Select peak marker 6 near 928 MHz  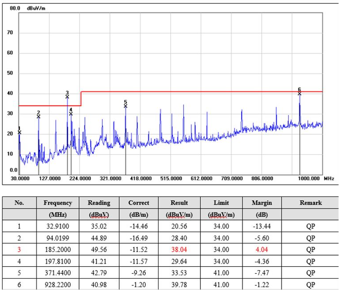pos(300,93)
